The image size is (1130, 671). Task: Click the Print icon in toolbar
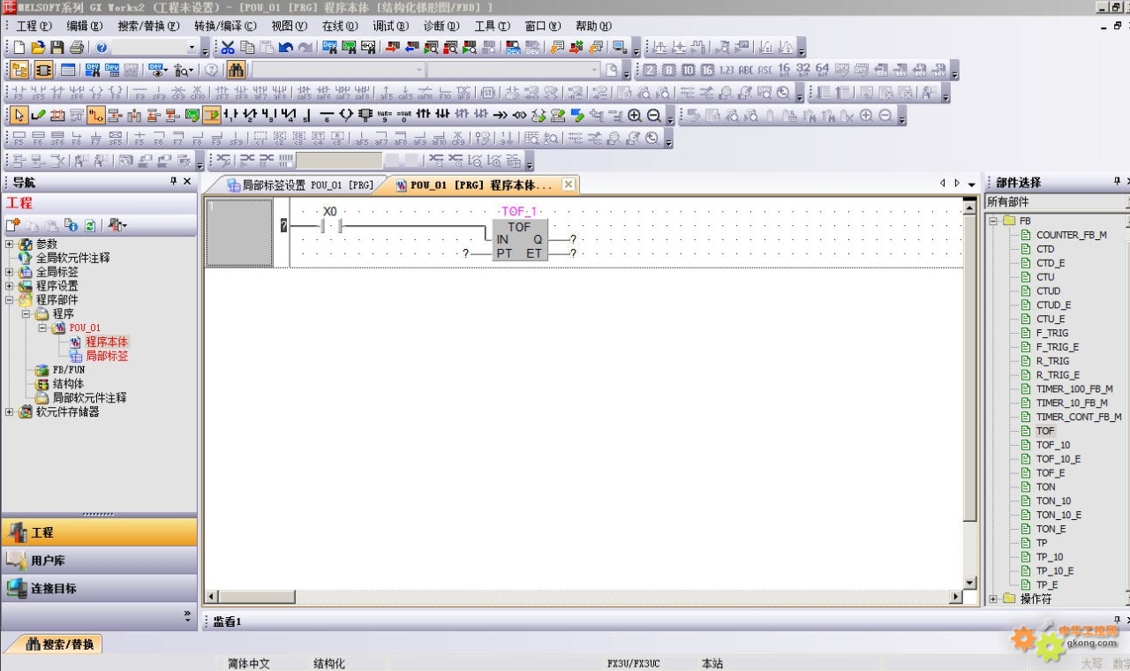tap(77, 48)
